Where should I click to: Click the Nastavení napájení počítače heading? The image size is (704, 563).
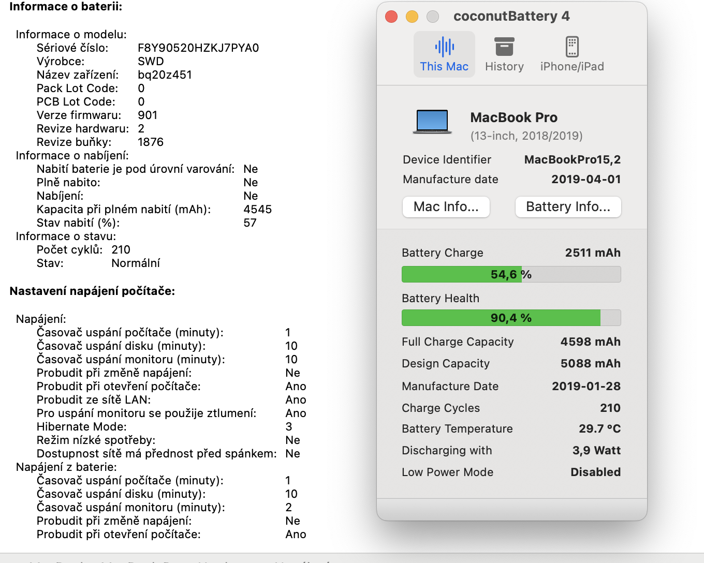(x=93, y=291)
